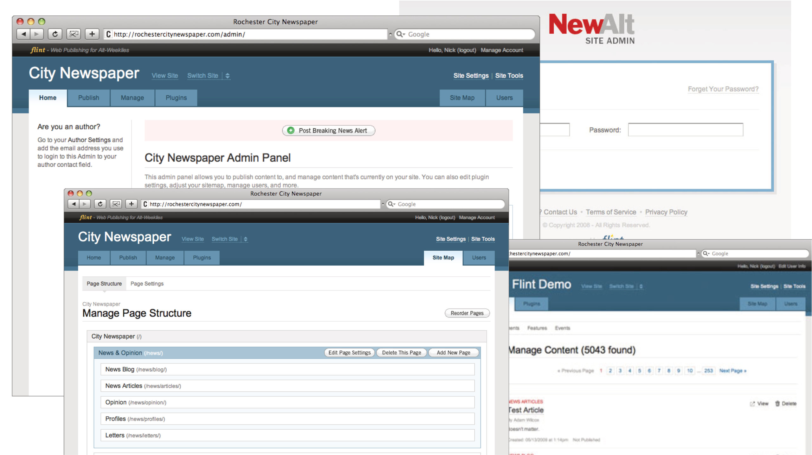This screenshot has width=812, height=455.
Task: Reload page in admin browser window
Action: click(55, 34)
